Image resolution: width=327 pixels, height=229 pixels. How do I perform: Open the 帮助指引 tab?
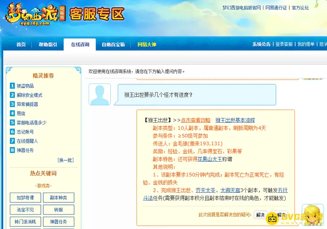(48, 45)
